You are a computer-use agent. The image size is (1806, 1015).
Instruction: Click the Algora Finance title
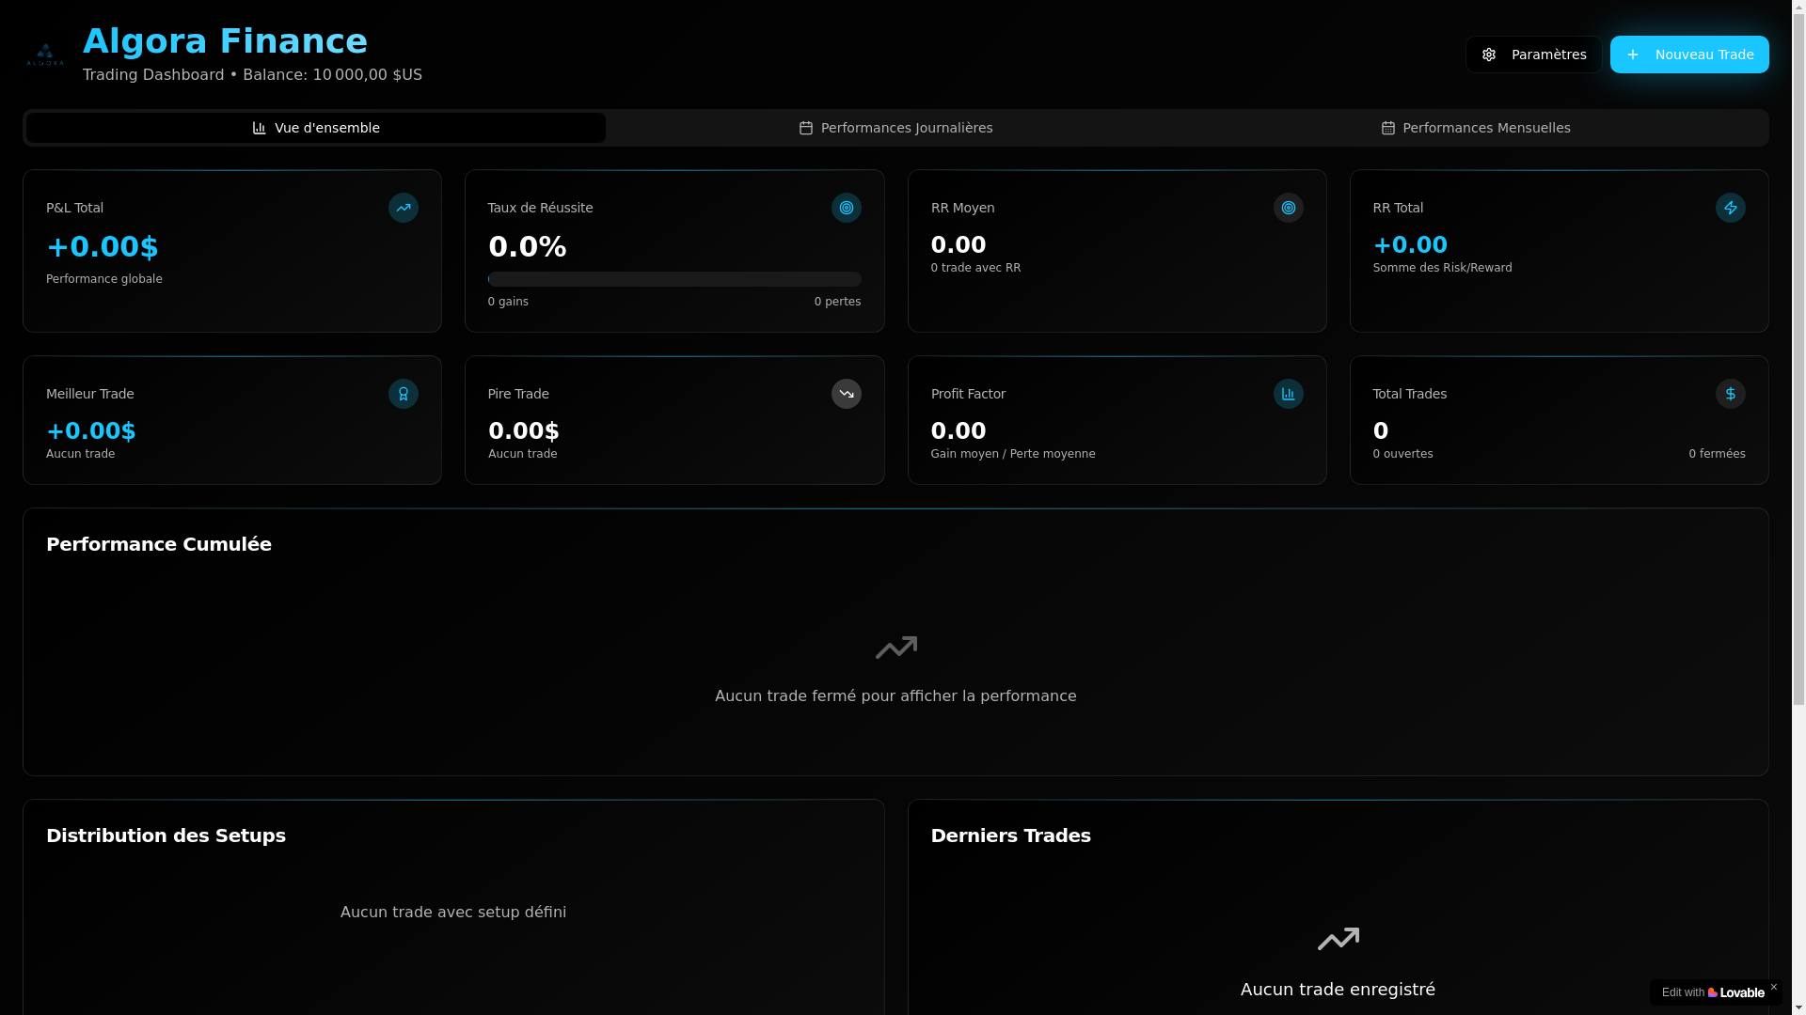tap(225, 41)
